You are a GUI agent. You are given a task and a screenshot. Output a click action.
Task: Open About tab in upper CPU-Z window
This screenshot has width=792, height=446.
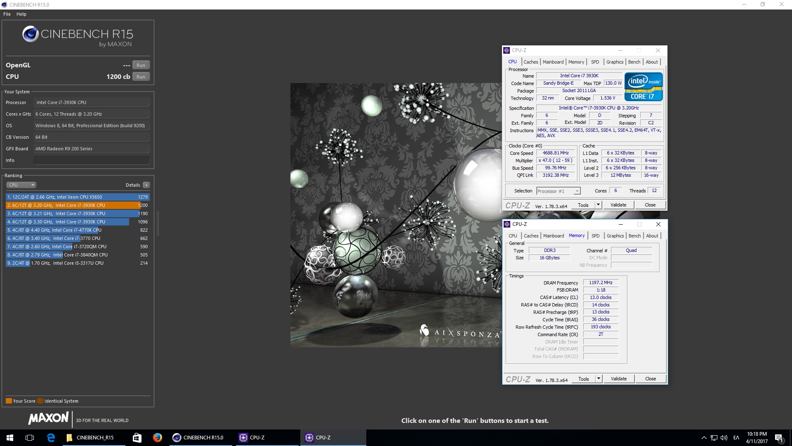tap(652, 62)
